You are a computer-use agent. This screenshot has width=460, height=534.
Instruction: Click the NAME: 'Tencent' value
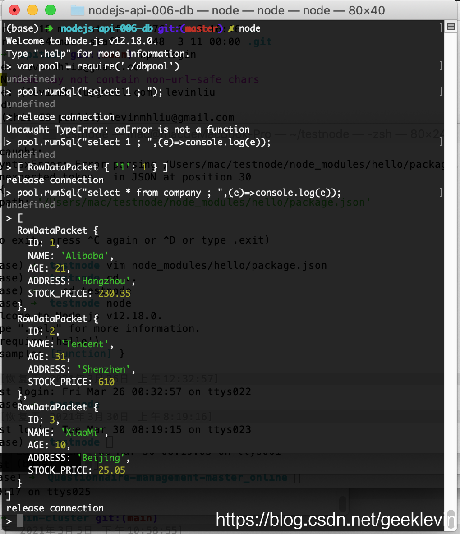[x=85, y=344]
